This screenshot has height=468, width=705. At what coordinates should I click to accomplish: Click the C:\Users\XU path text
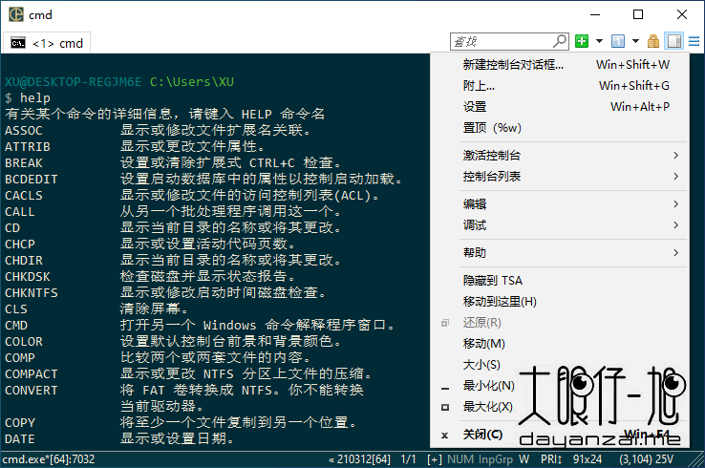tap(192, 82)
